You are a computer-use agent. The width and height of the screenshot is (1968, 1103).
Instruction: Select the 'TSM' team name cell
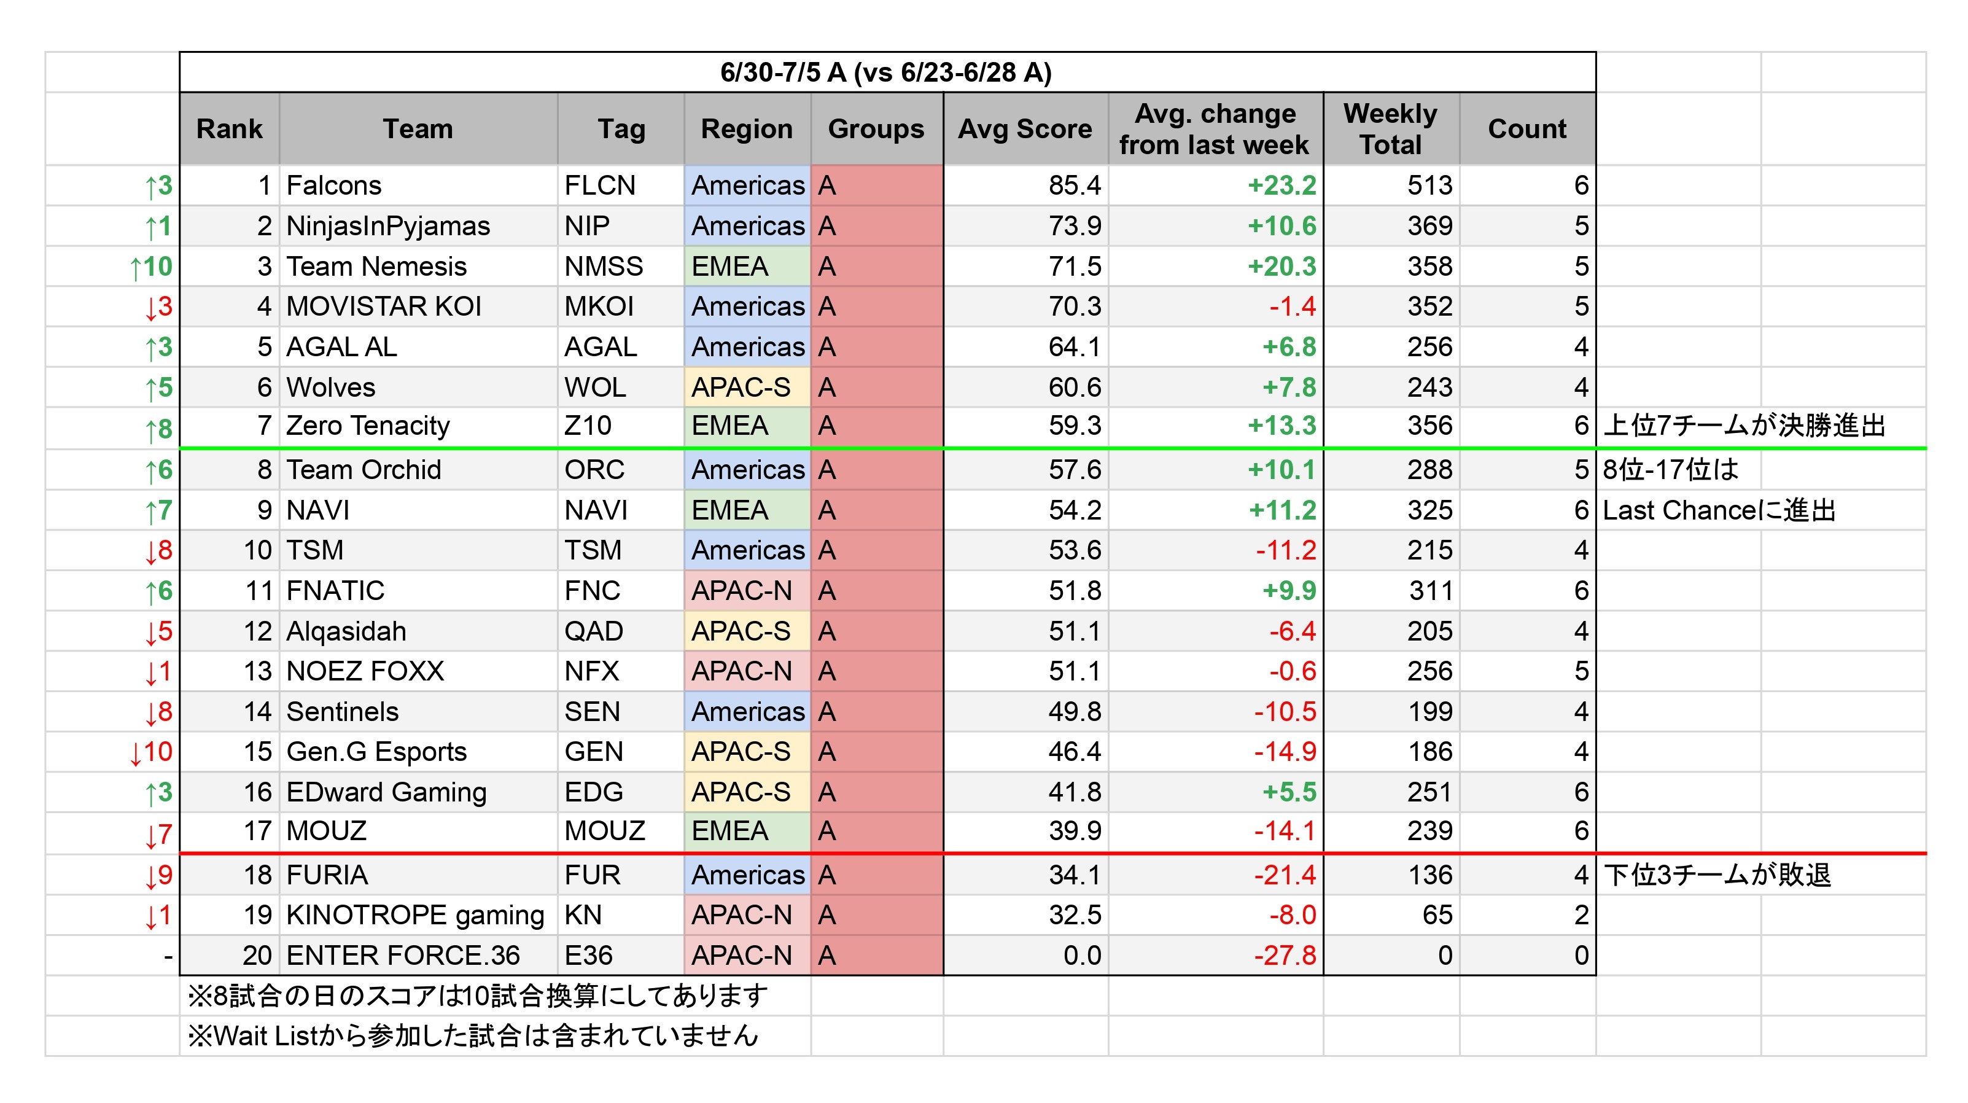click(x=418, y=550)
